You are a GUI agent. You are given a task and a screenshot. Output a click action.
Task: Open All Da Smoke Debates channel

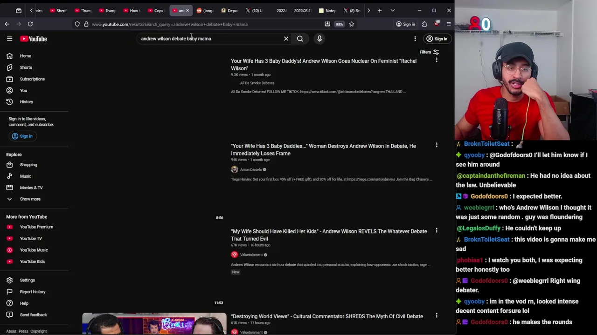257,83
